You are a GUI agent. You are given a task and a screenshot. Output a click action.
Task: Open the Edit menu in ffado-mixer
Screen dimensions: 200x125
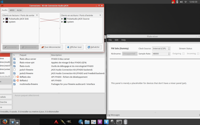[x=116, y=40]
